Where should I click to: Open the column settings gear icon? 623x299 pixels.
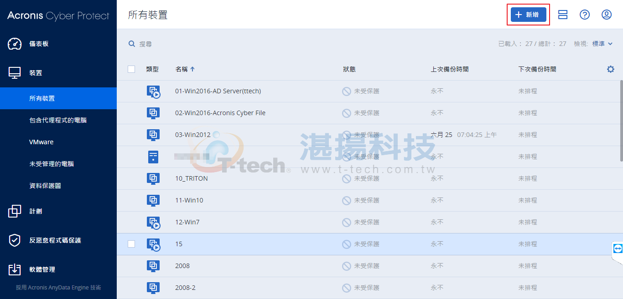point(611,69)
